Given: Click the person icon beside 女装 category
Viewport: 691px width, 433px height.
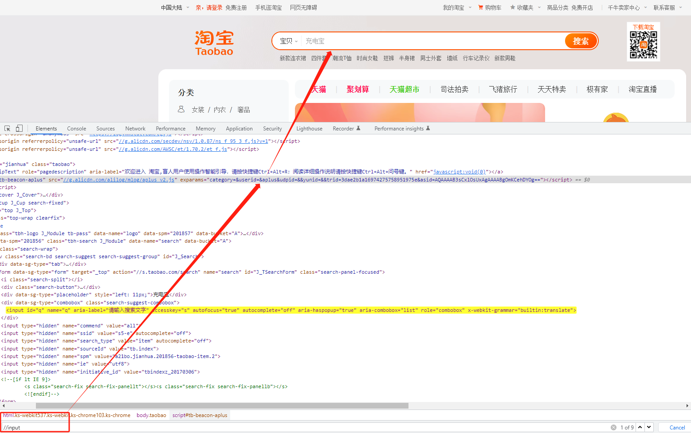Looking at the screenshot, I should [x=181, y=109].
